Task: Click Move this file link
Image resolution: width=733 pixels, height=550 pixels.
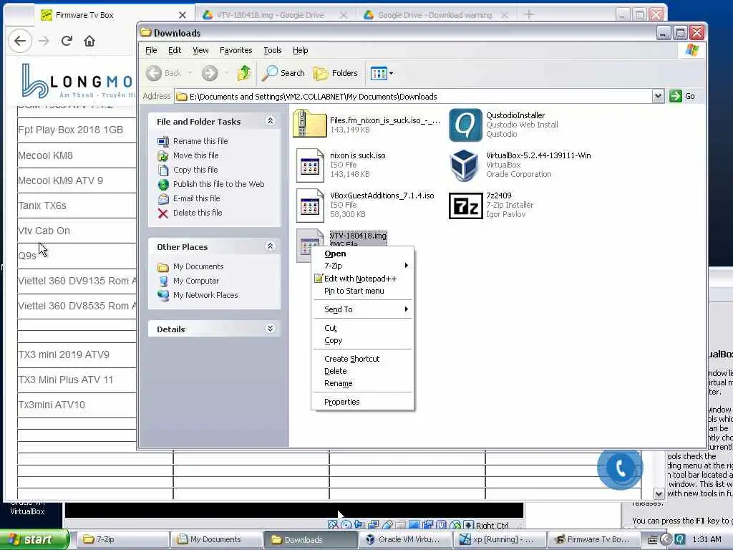Action: point(195,155)
